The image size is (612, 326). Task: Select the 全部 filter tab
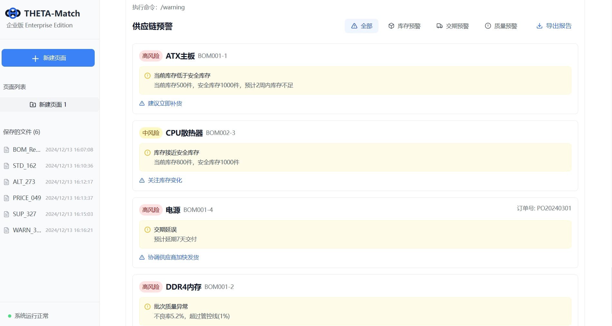pyautogui.click(x=361, y=26)
